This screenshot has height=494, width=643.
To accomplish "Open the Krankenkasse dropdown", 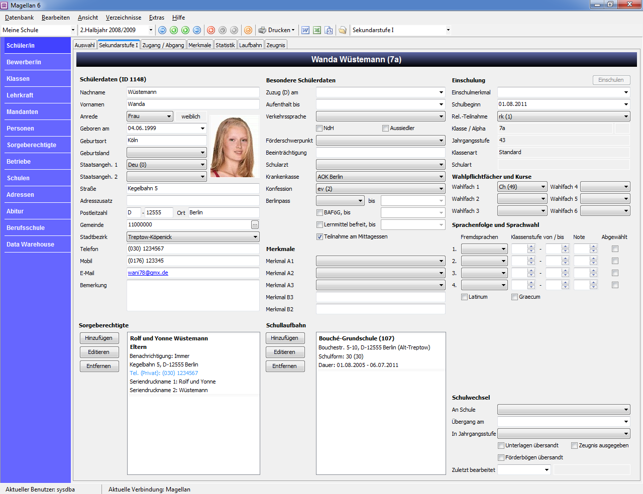I will coord(441,177).
